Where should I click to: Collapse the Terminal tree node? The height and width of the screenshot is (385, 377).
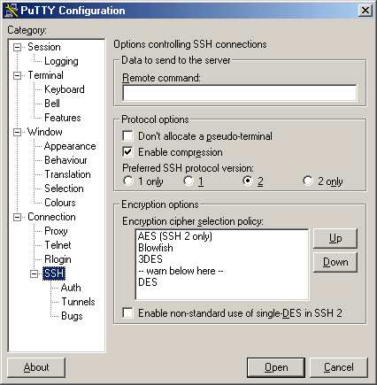(x=18, y=75)
